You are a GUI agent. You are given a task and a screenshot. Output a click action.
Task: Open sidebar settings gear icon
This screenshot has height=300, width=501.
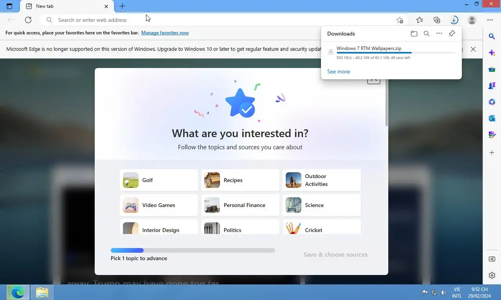(x=492, y=275)
